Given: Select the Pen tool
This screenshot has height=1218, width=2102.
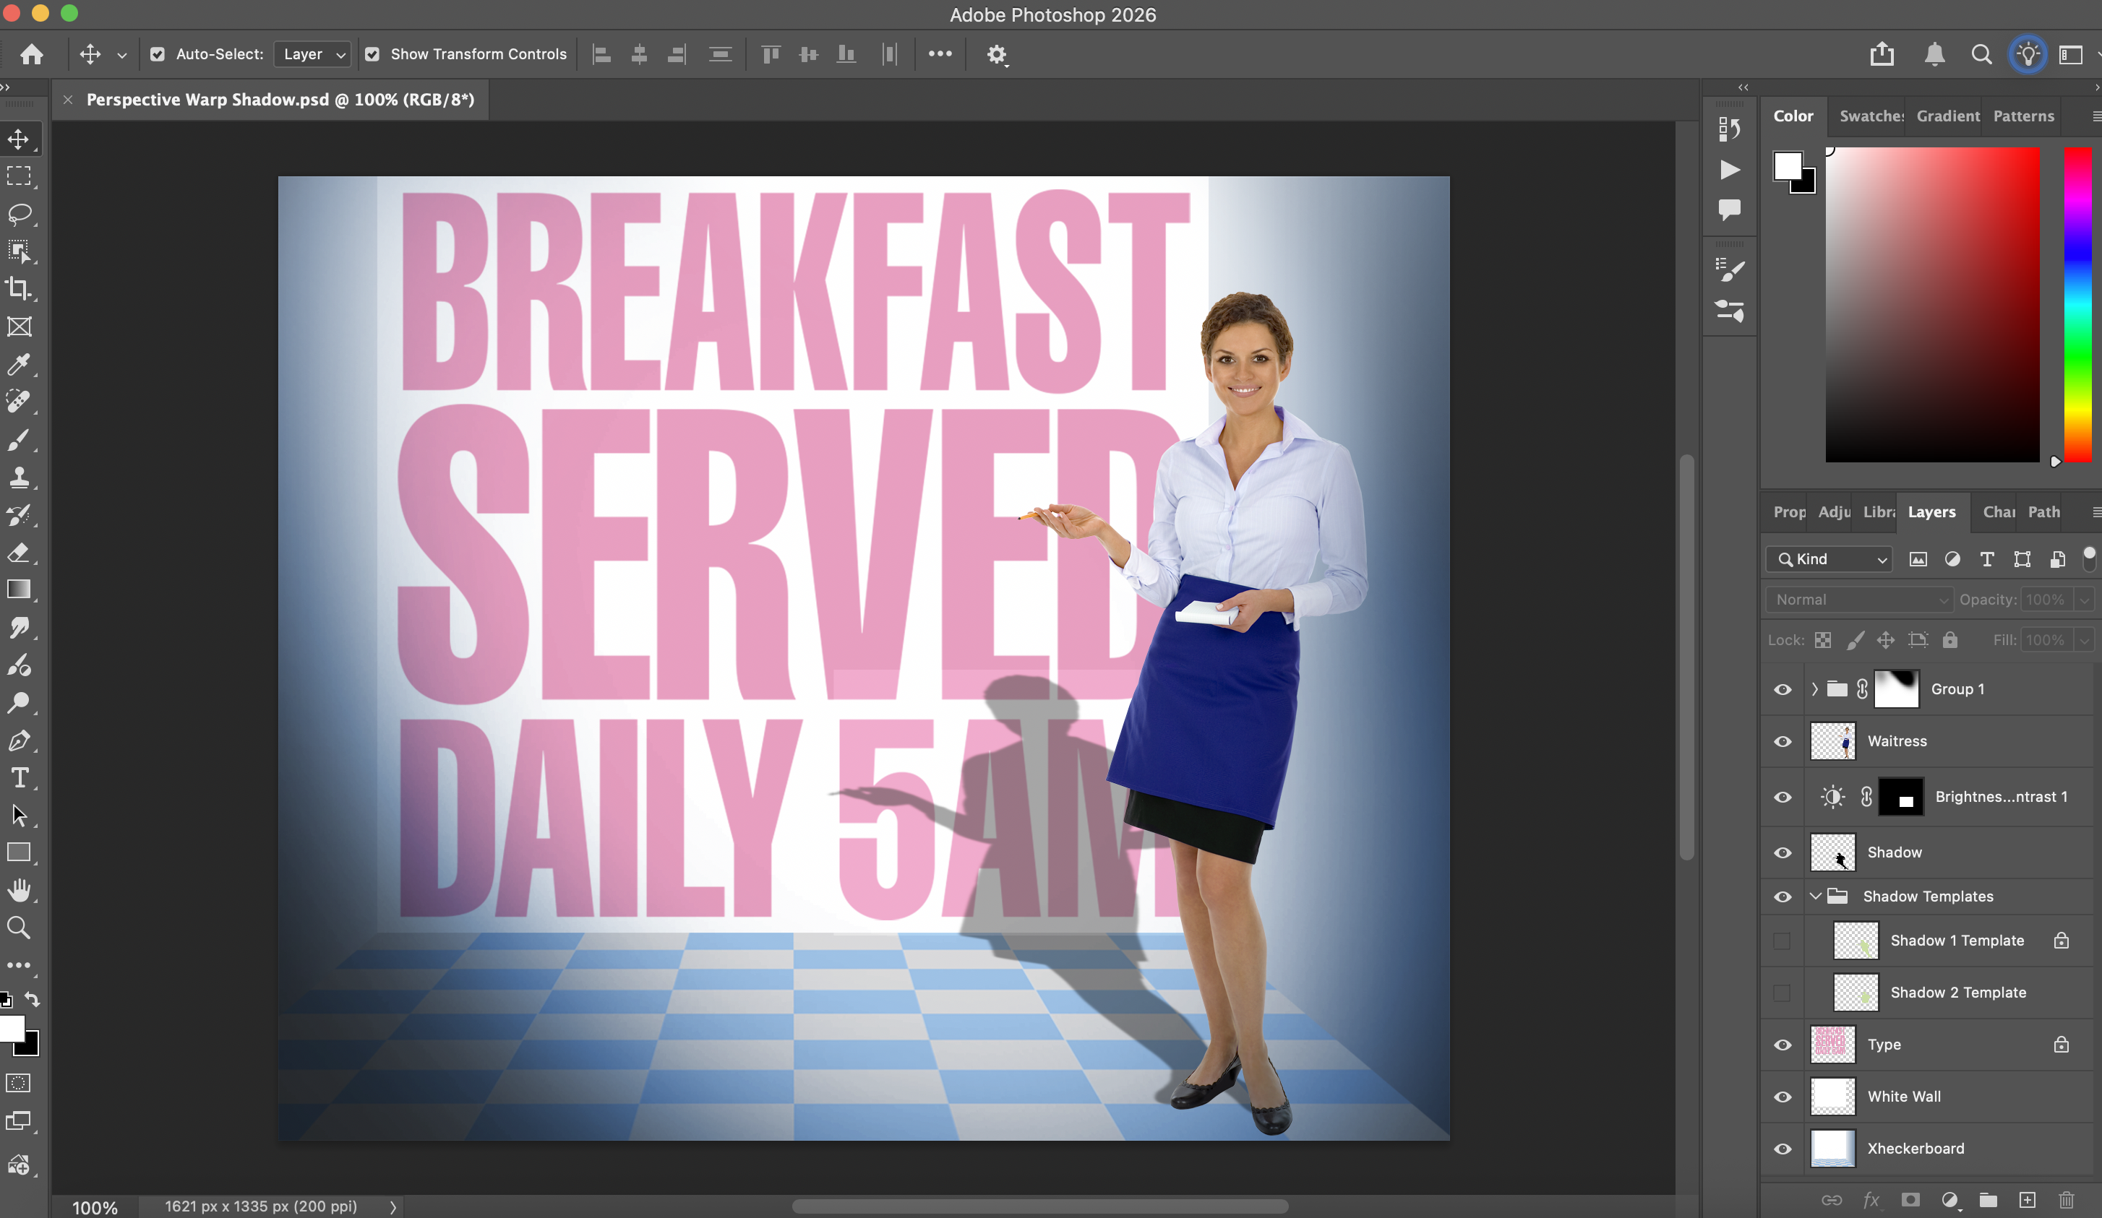Looking at the screenshot, I should pyautogui.click(x=20, y=740).
